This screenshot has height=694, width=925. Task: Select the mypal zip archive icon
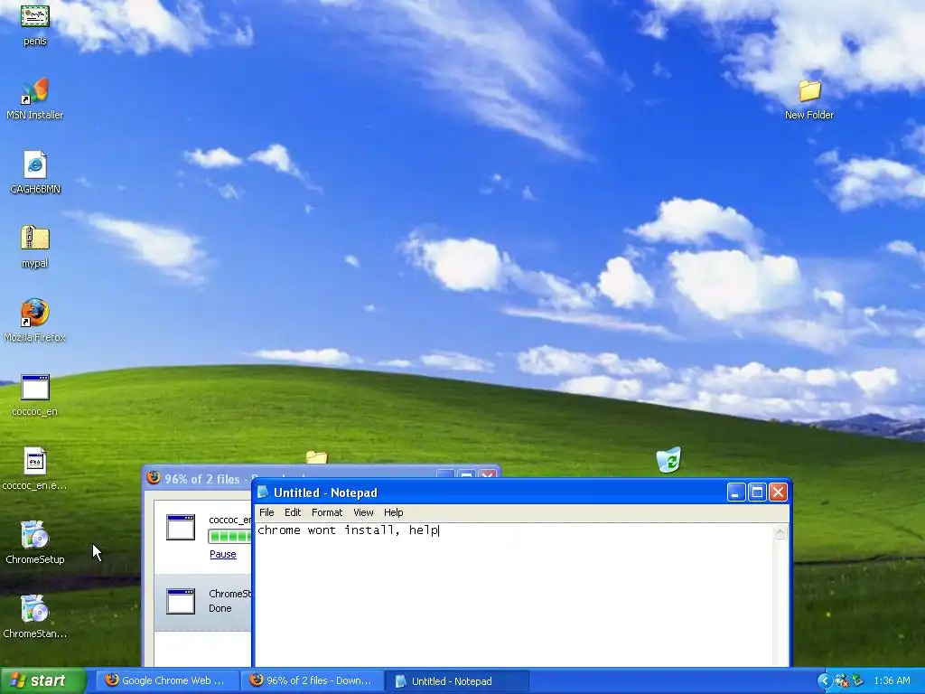point(35,239)
